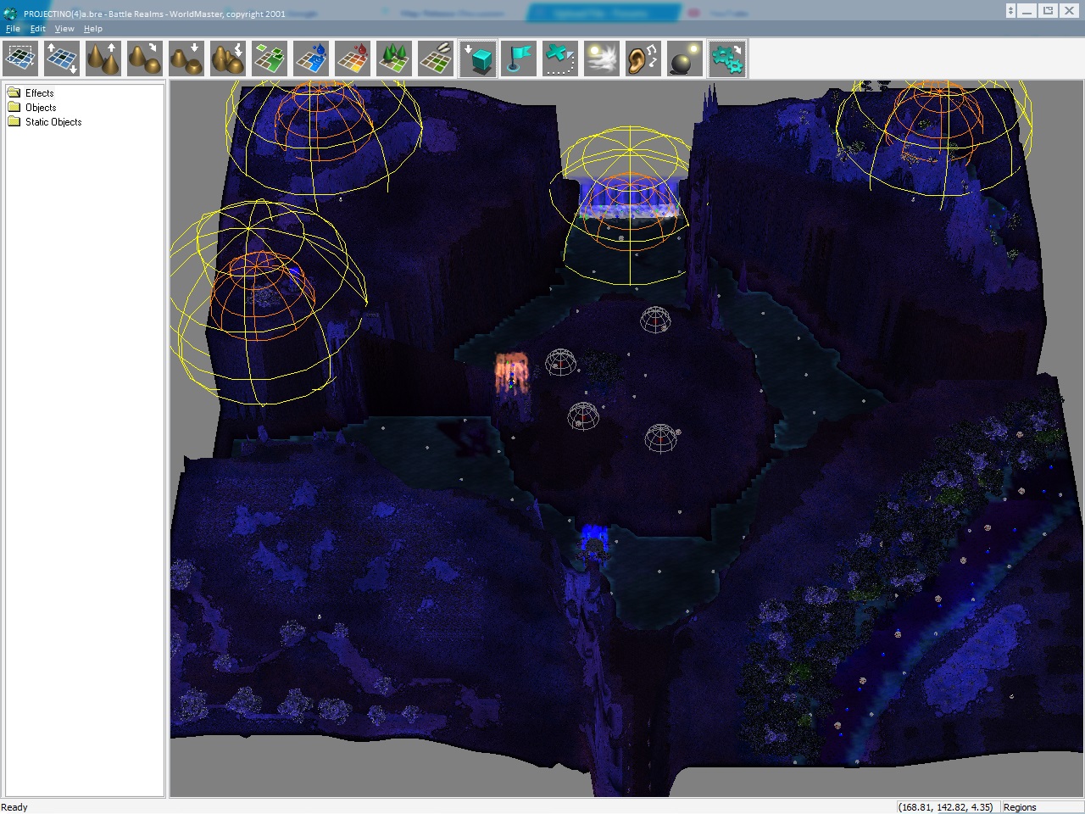The width and height of the screenshot is (1085, 814).
Task: Select the teal flag marker tool
Action: point(519,59)
